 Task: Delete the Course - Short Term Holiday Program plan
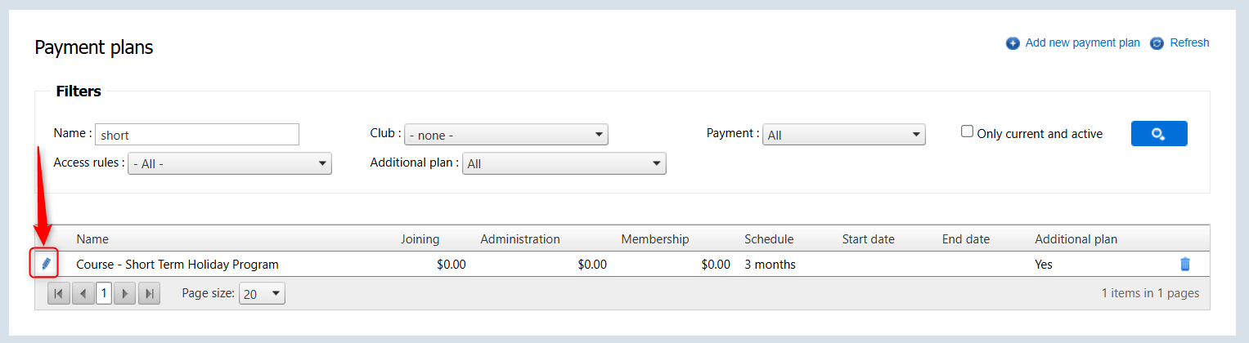click(x=1184, y=264)
